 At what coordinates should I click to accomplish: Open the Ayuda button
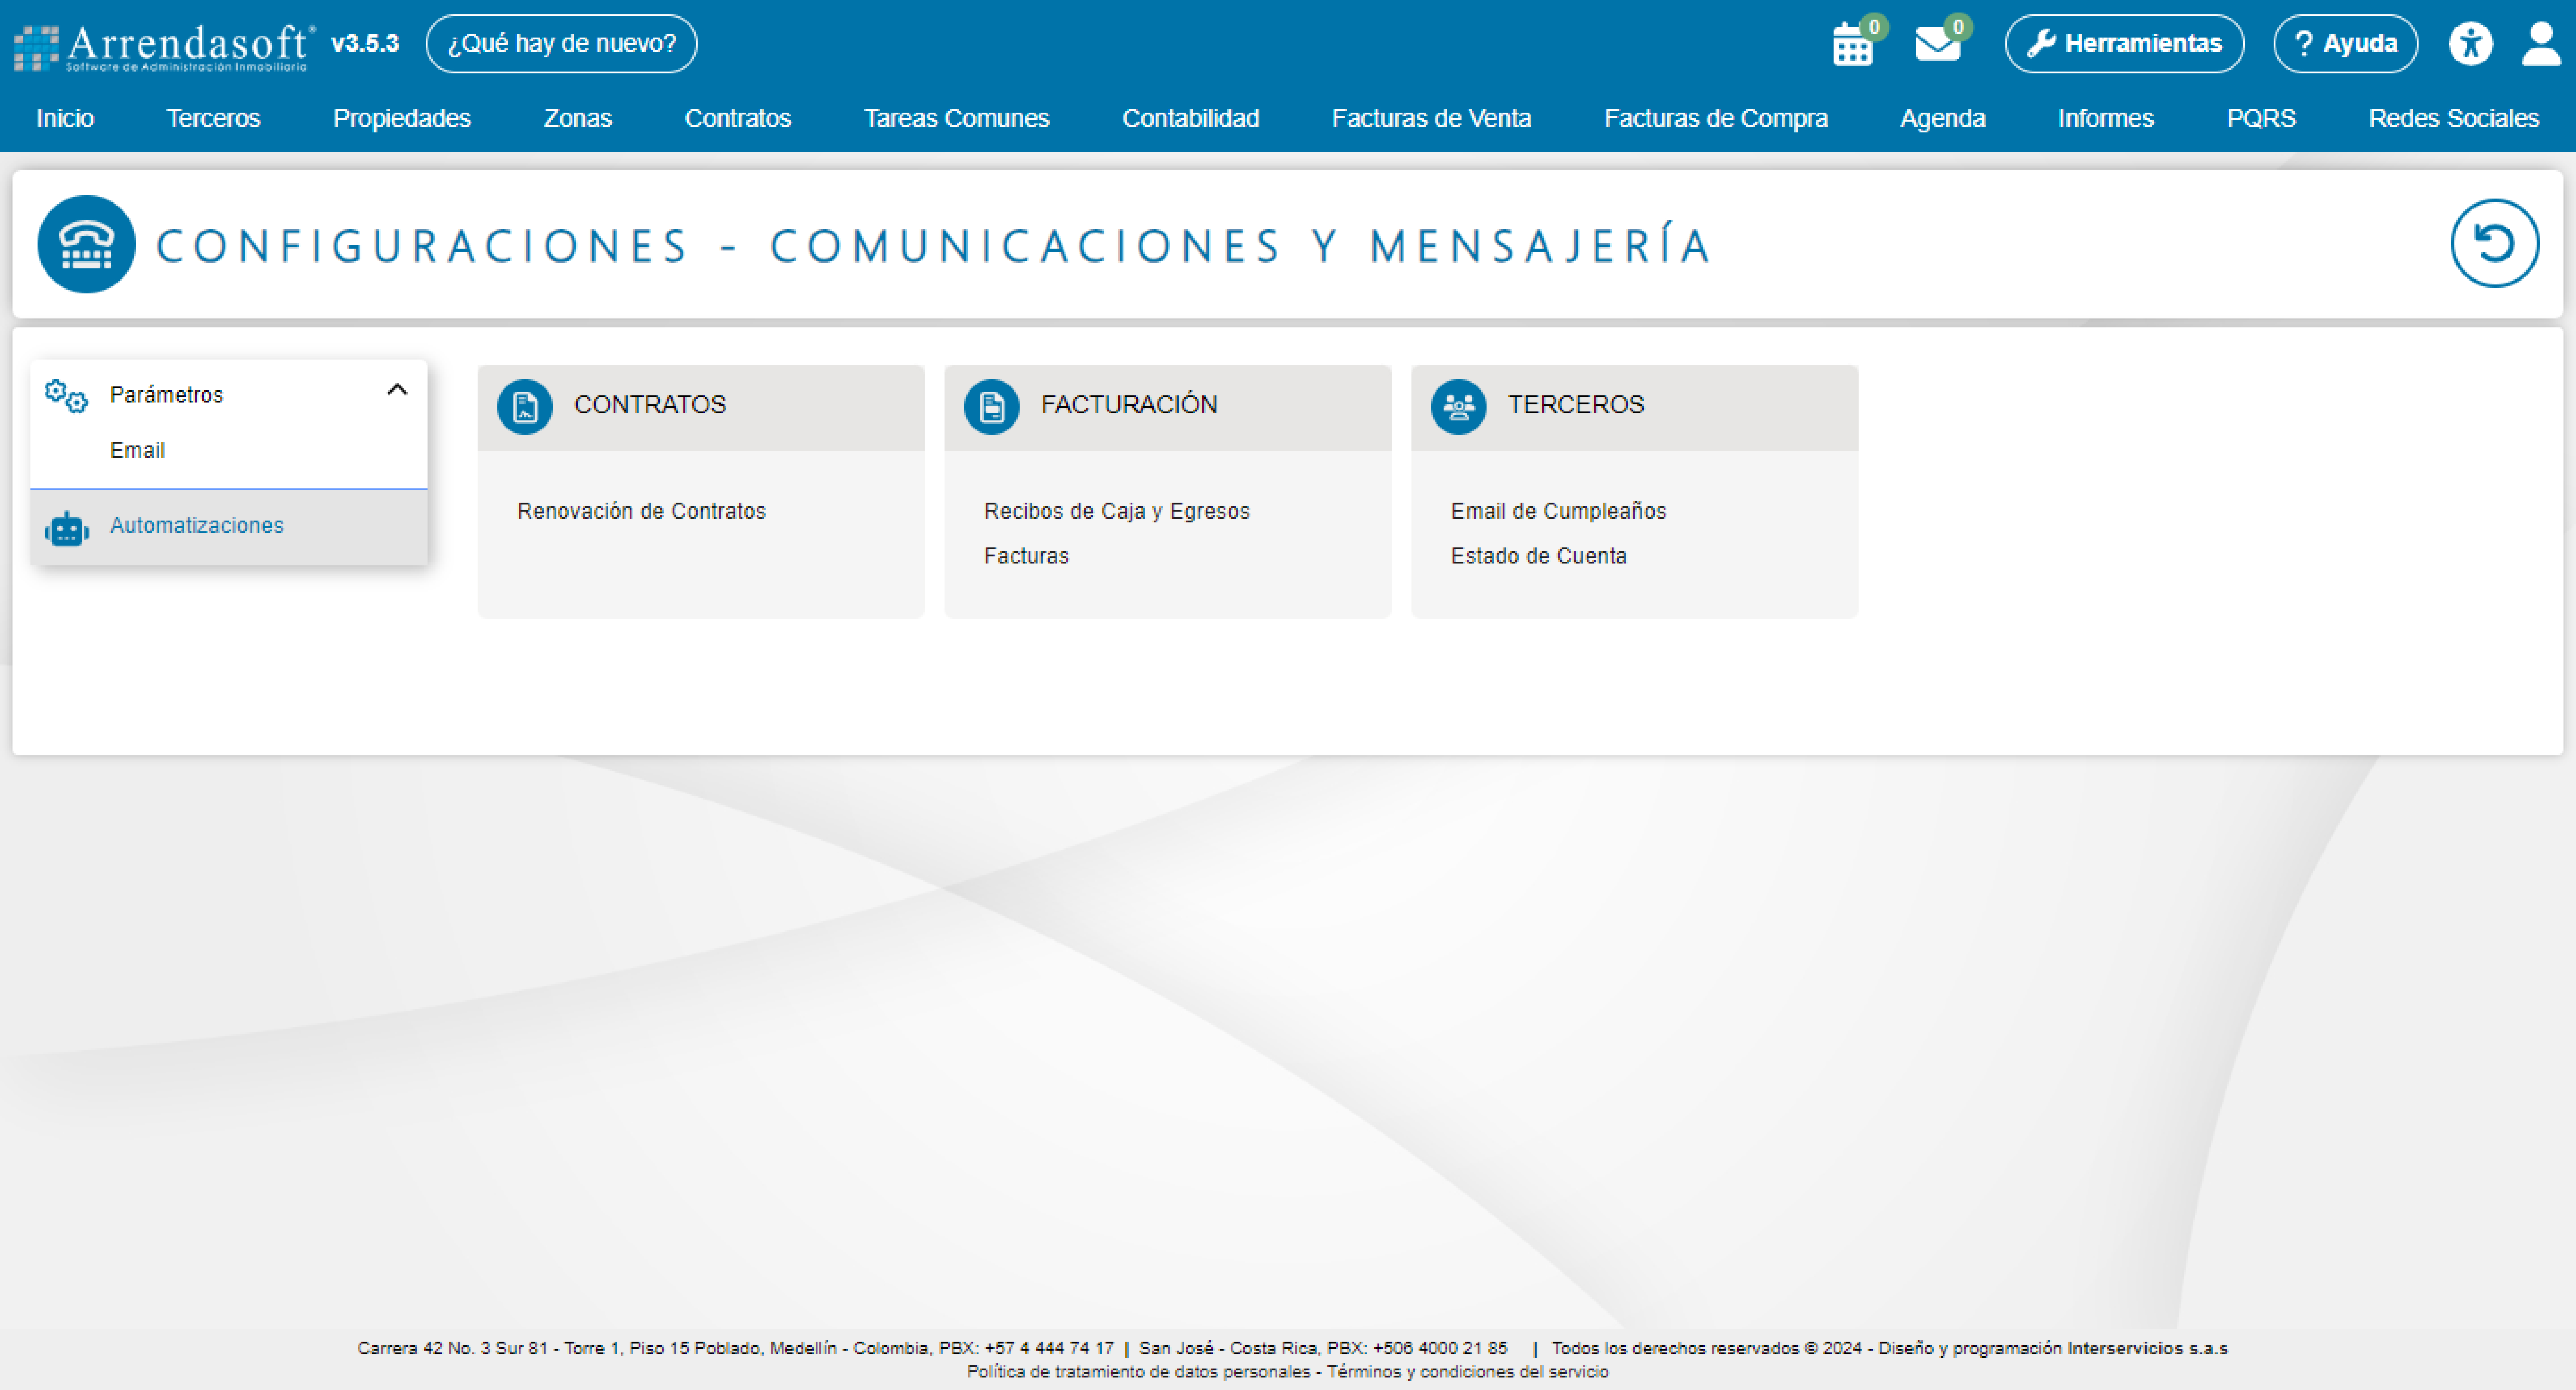[x=2346, y=44]
